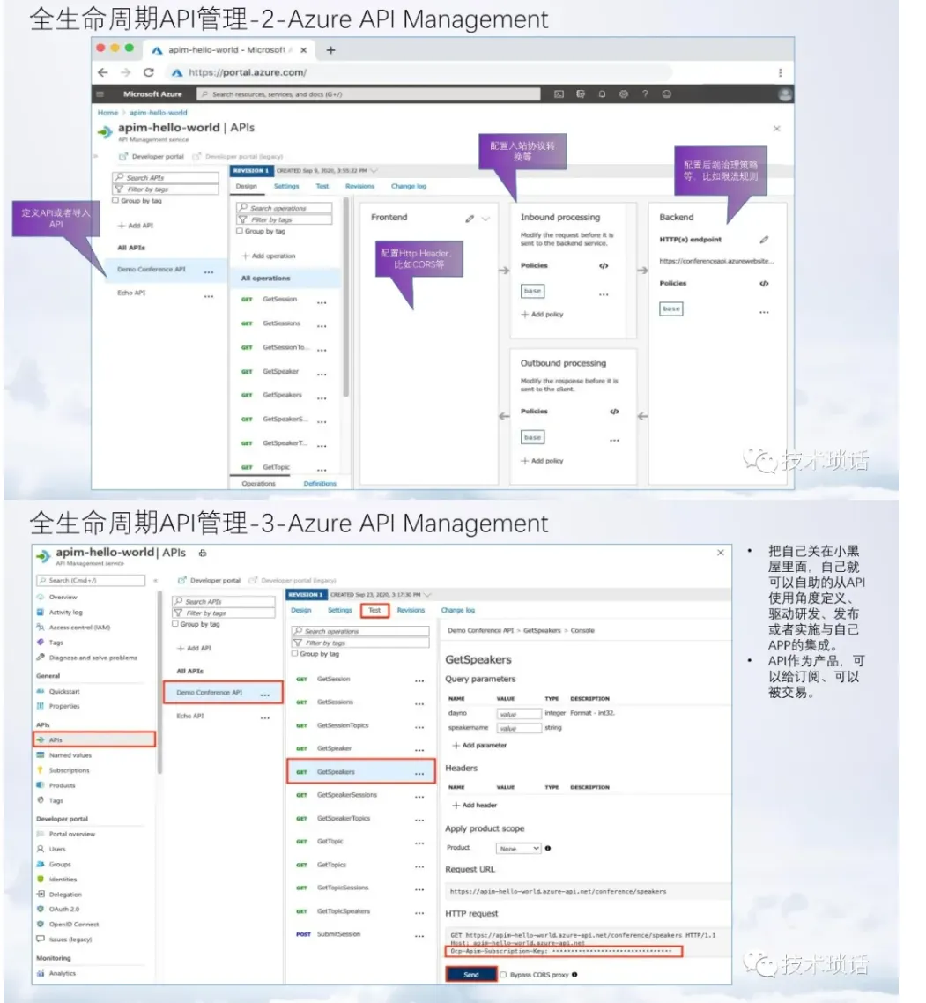Click the browser back arrow
The width and height of the screenshot is (926, 1003).
coord(103,72)
